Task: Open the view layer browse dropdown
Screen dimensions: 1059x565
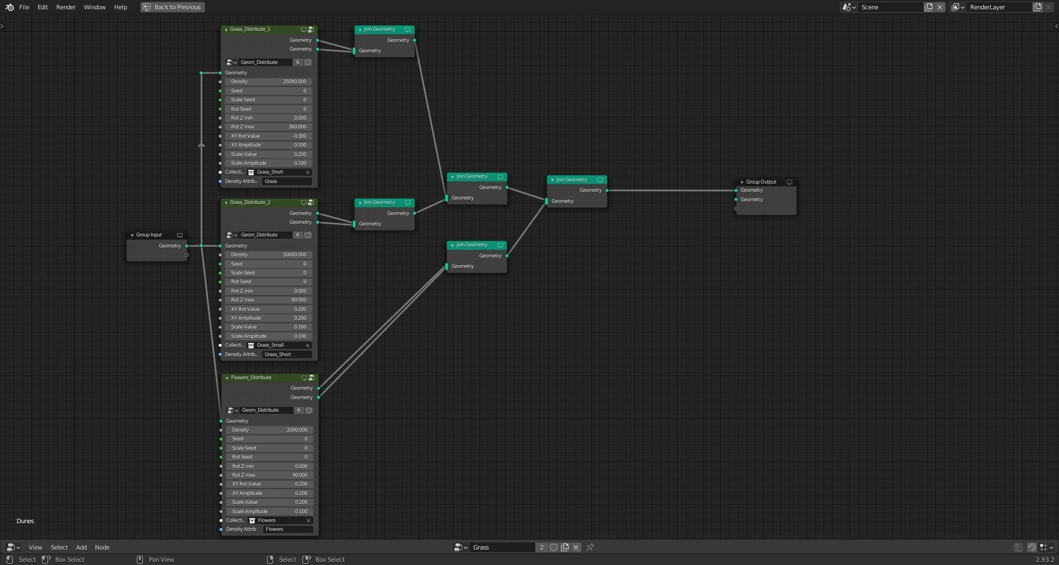Action: (x=958, y=7)
